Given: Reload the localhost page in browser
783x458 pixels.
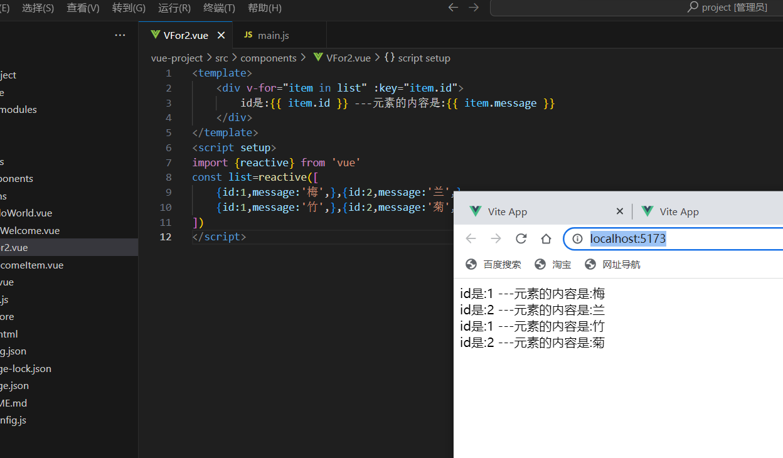Looking at the screenshot, I should [x=521, y=238].
